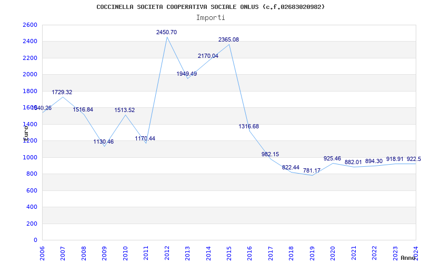This screenshot has height=263, width=421.
Task: Click x-axis year 2020
Action: point(333,254)
